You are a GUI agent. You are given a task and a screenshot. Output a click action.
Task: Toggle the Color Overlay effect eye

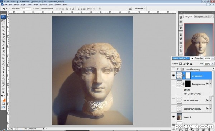(x=185, y=94)
